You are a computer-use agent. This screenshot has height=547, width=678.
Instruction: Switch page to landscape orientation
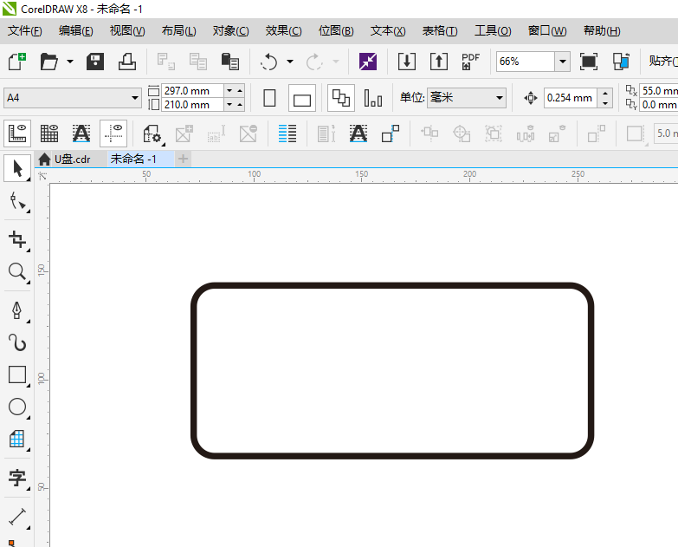(x=301, y=99)
